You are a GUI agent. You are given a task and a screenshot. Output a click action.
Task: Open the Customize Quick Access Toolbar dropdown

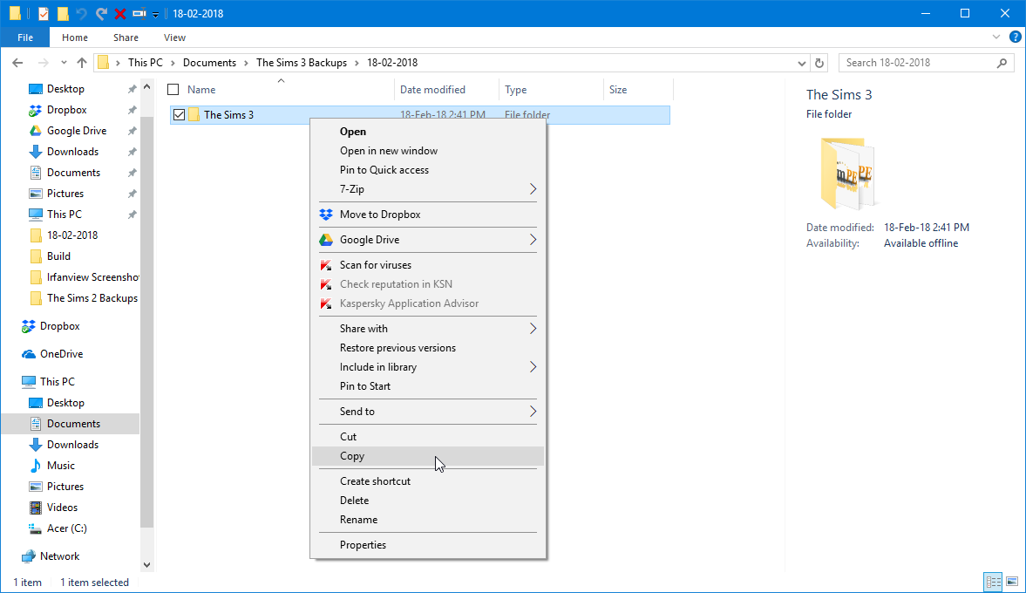(x=155, y=14)
